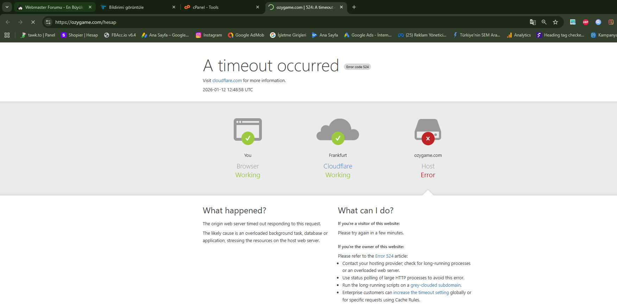Switch to the cPanel - Tools tab

tap(222, 7)
